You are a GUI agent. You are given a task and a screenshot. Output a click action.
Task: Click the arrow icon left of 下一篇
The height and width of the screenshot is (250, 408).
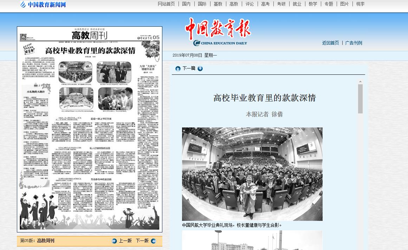click(178, 68)
